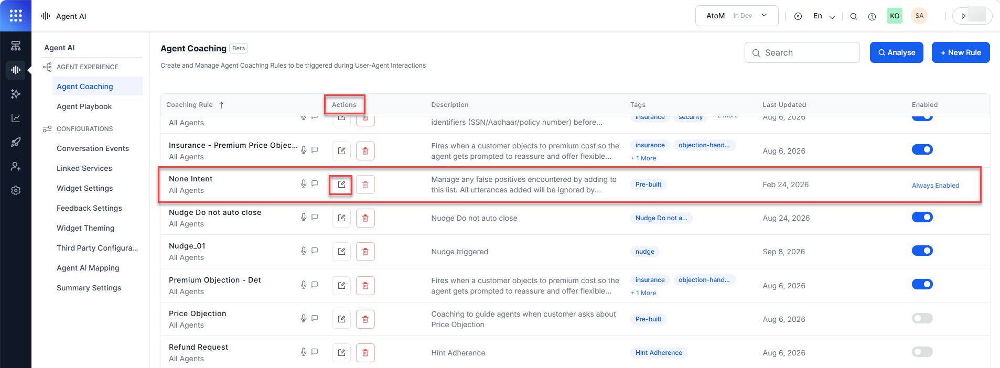Edit the Nudge_01 rule
Viewport: 1000px width, 368px height.
tap(341, 252)
